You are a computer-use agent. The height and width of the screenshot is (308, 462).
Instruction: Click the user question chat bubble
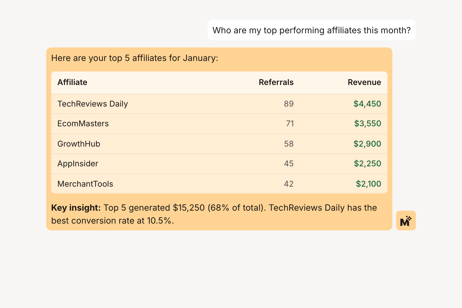(312, 30)
